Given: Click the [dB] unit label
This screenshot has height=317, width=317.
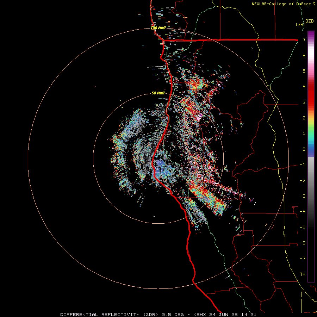Looking at the screenshot, I should click(x=300, y=24).
